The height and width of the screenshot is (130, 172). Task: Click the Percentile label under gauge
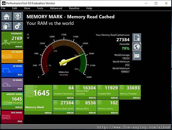click(x=64, y=75)
